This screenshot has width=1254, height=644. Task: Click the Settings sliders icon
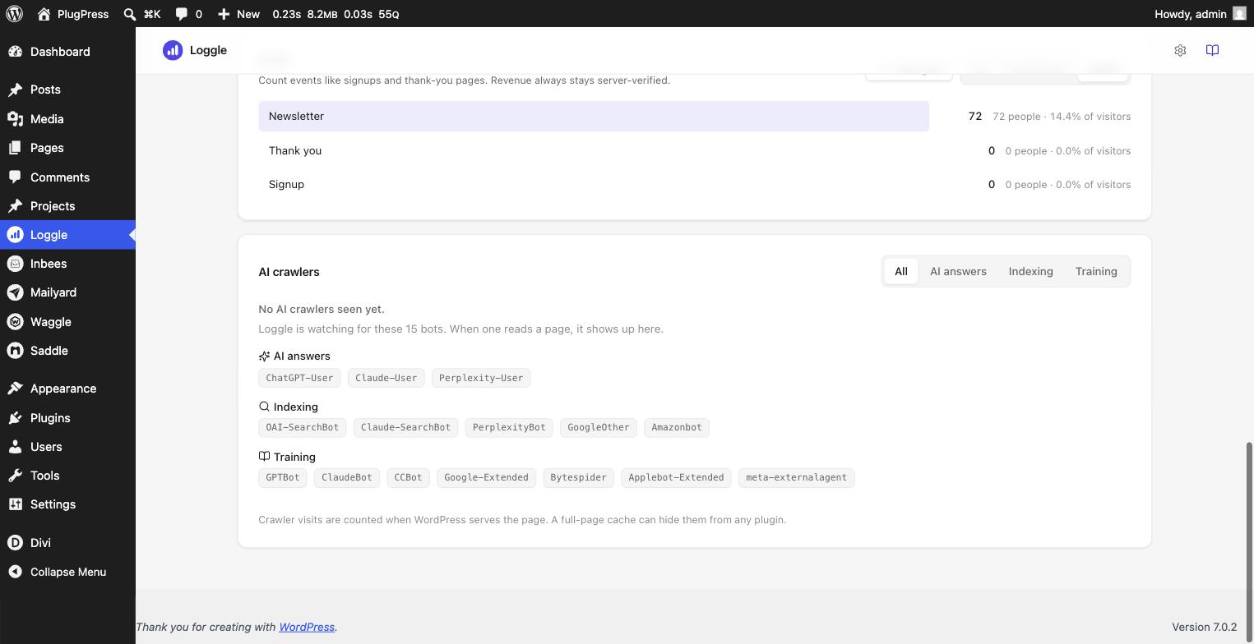pos(15,504)
